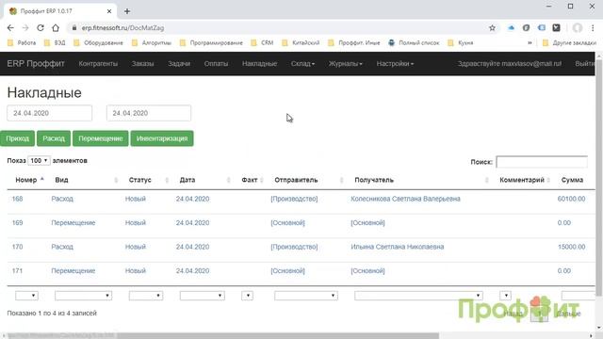
Task: Click the Поиск search field
Action: tap(542, 162)
